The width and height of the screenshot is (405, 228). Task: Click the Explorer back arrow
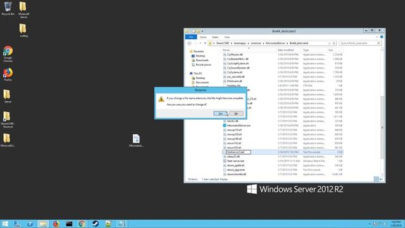point(189,44)
